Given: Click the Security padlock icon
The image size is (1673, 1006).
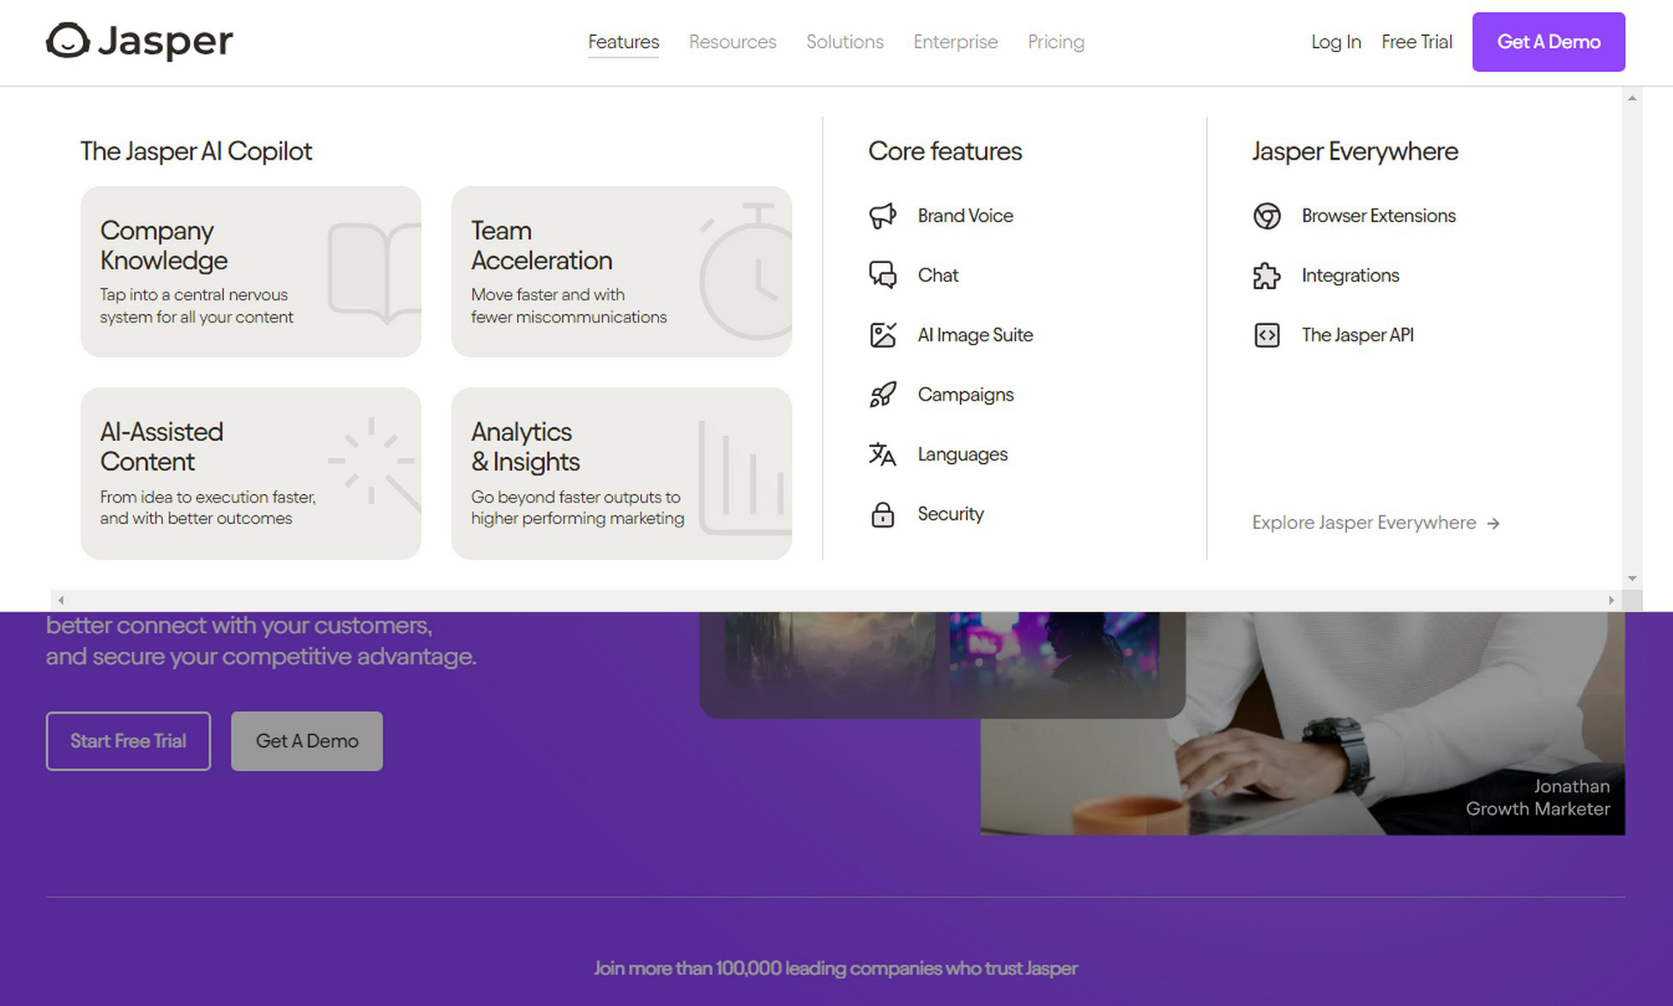Looking at the screenshot, I should pyautogui.click(x=882, y=514).
